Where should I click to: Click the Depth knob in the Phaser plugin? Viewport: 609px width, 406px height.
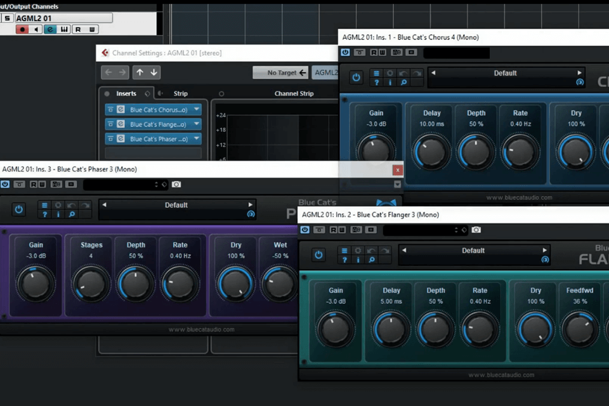[x=135, y=284]
